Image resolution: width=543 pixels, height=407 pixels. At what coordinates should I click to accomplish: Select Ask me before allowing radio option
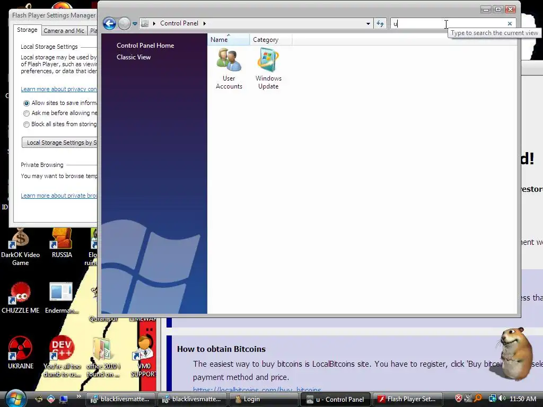27,113
